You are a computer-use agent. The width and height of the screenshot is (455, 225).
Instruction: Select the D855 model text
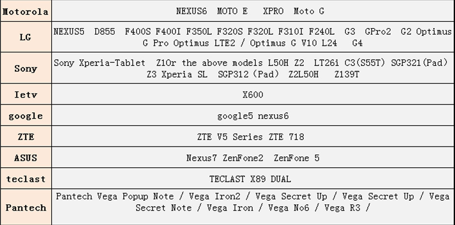click(105, 32)
